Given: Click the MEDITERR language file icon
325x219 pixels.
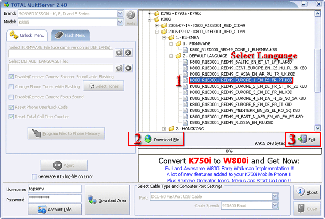Looking at the screenshot, I should click(185, 110).
